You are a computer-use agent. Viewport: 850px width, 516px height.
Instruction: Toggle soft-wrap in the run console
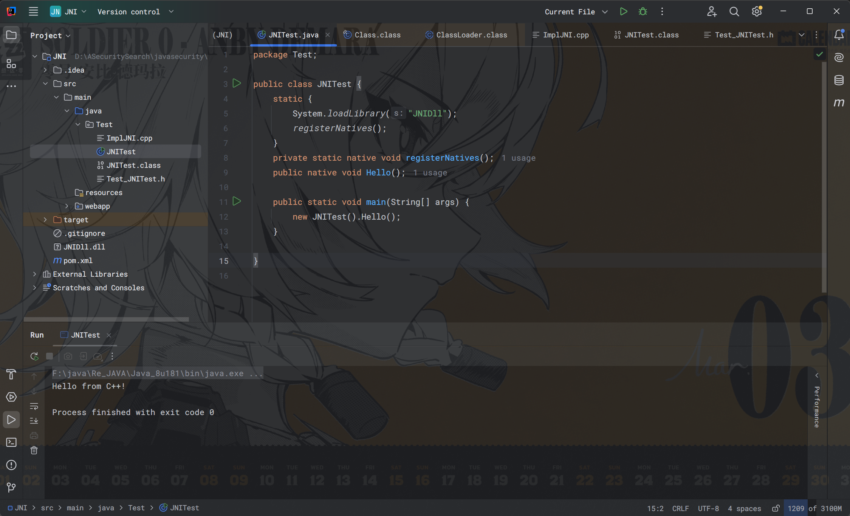point(34,406)
